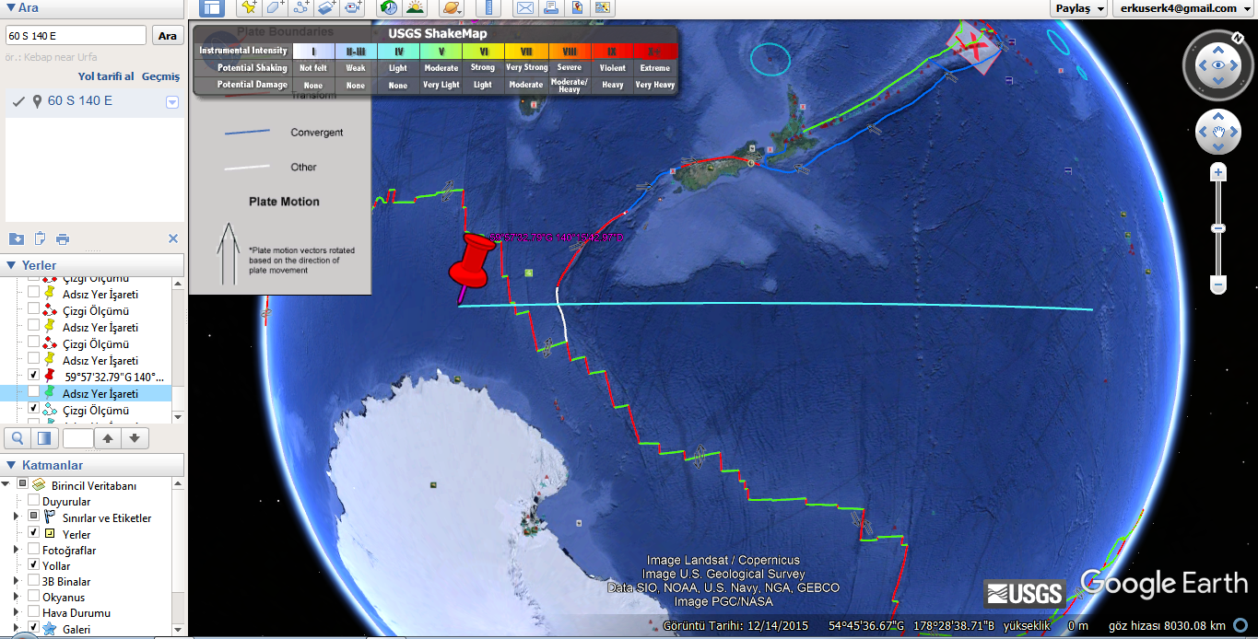The width and height of the screenshot is (1258, 639).
Task: Open the planet switcher icon
Action: [452, 8]
